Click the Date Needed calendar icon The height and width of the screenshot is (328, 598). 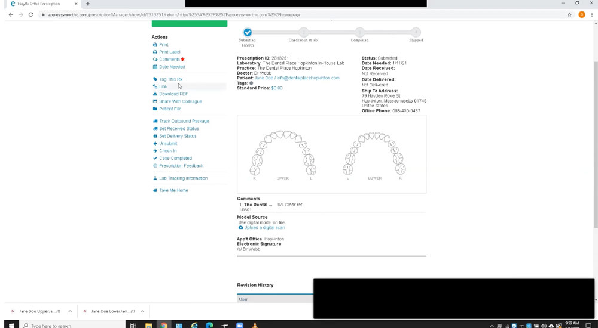click(x=155, y=67)
